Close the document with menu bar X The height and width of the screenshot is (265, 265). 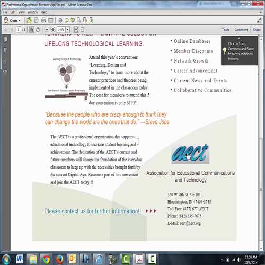tap(261, 12)
